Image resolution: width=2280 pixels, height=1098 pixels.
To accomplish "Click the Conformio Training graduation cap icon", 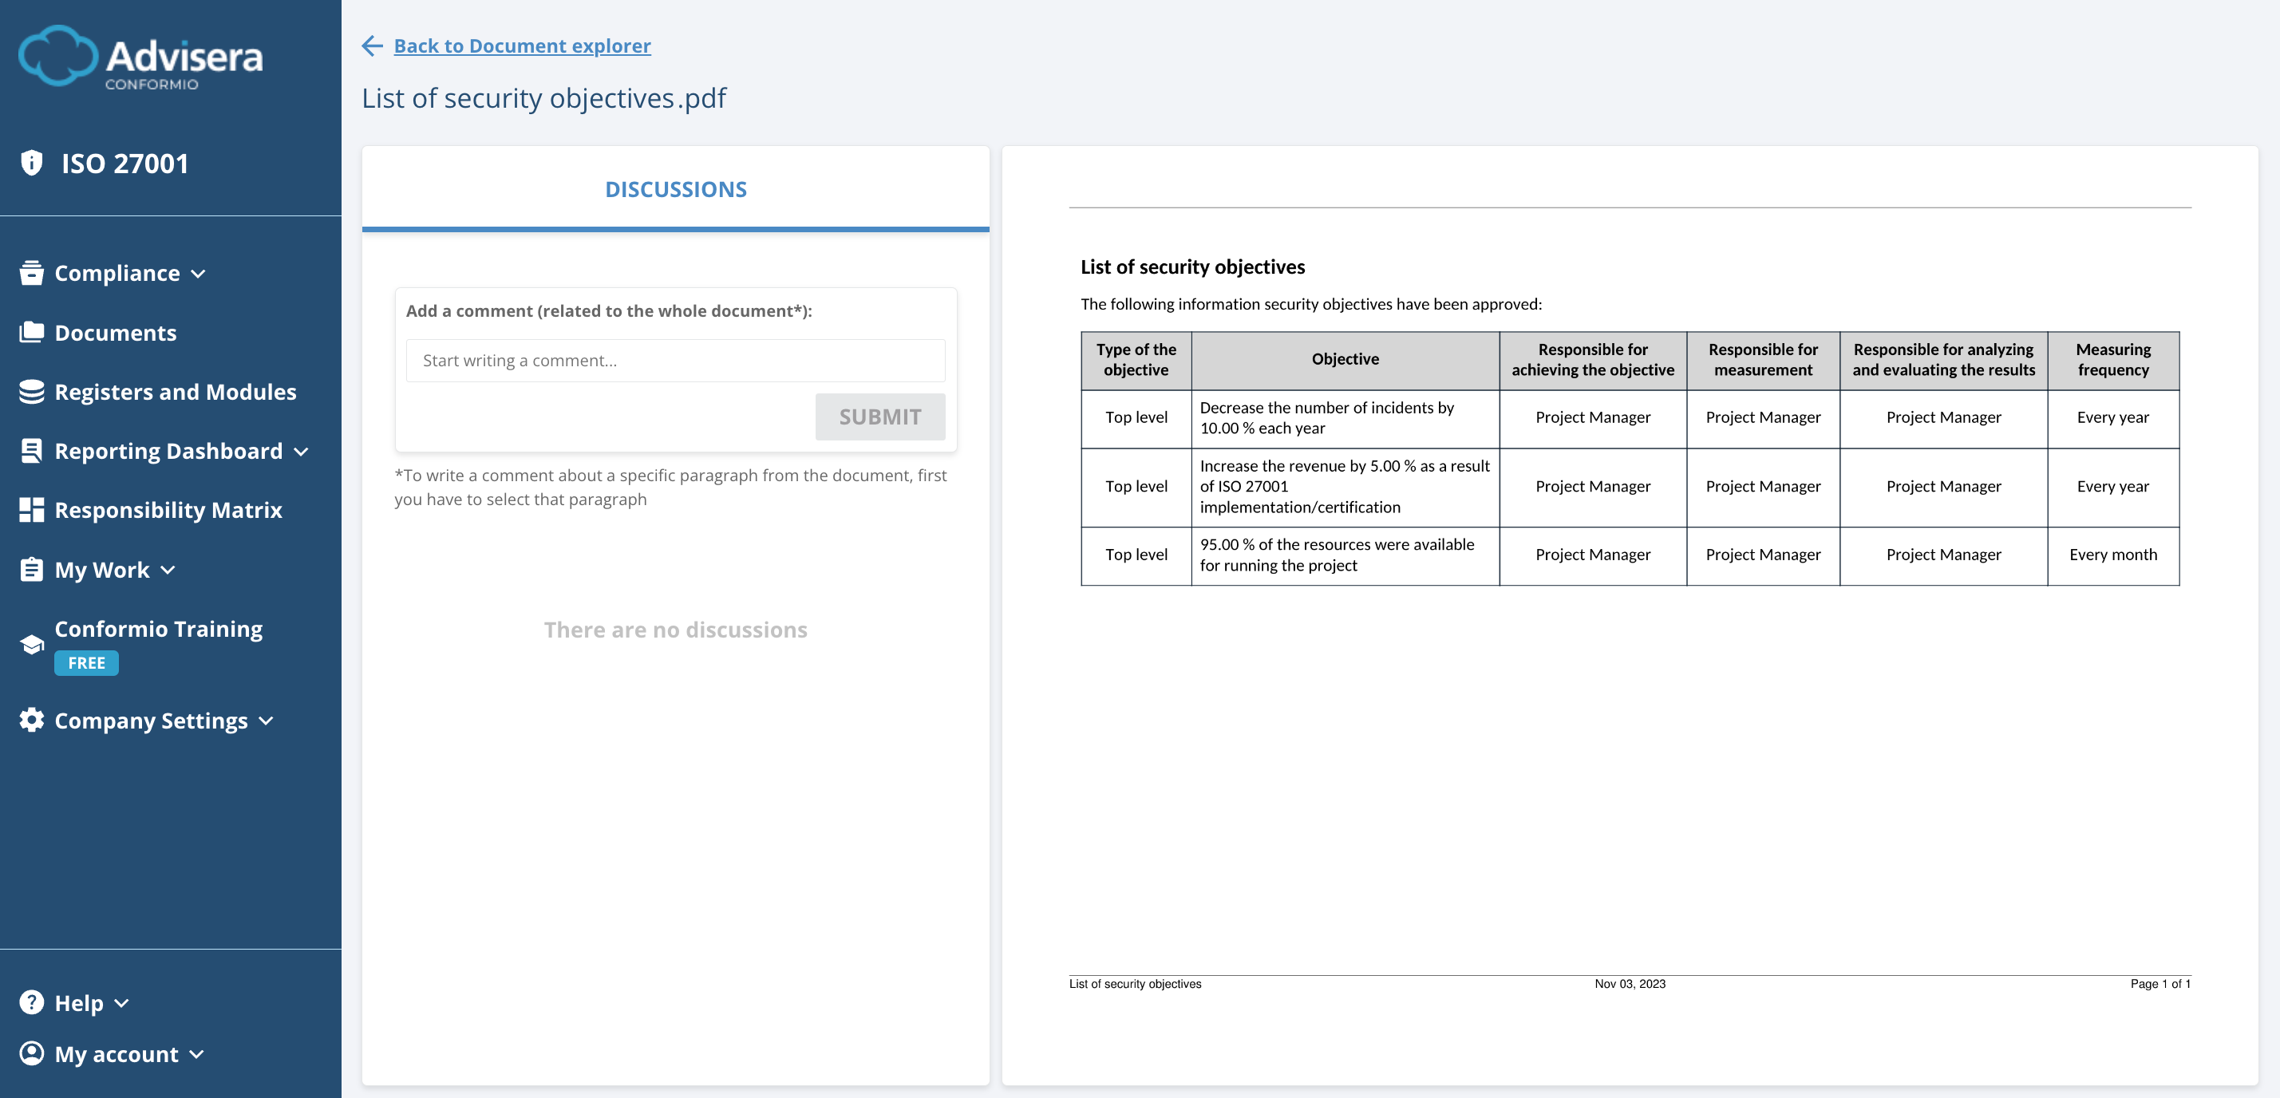I will click(32, 643).
